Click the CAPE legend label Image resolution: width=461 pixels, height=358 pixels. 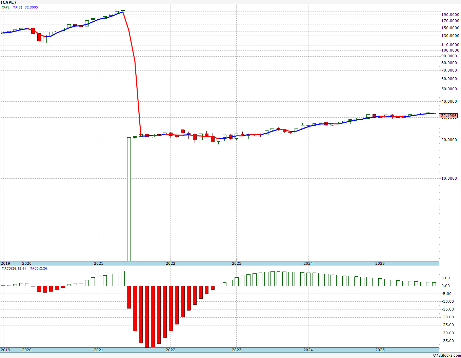(6, 7)
